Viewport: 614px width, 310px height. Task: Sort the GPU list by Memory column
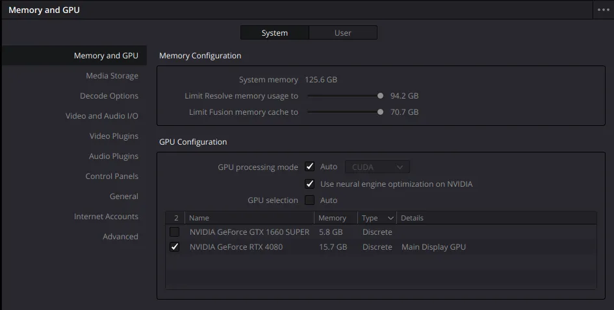tap(332, 218)
